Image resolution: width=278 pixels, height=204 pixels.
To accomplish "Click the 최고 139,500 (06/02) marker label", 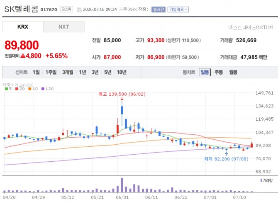I will click(122, 94).
